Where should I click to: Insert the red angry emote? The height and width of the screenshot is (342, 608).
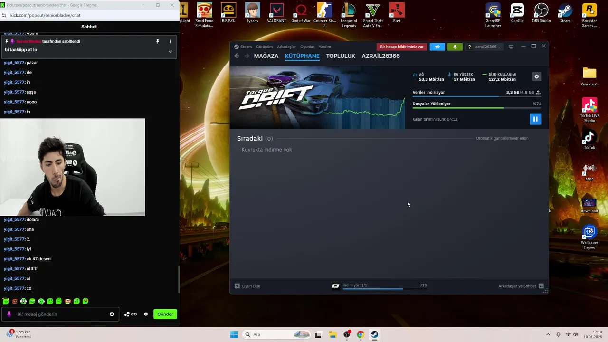(15, 301)
